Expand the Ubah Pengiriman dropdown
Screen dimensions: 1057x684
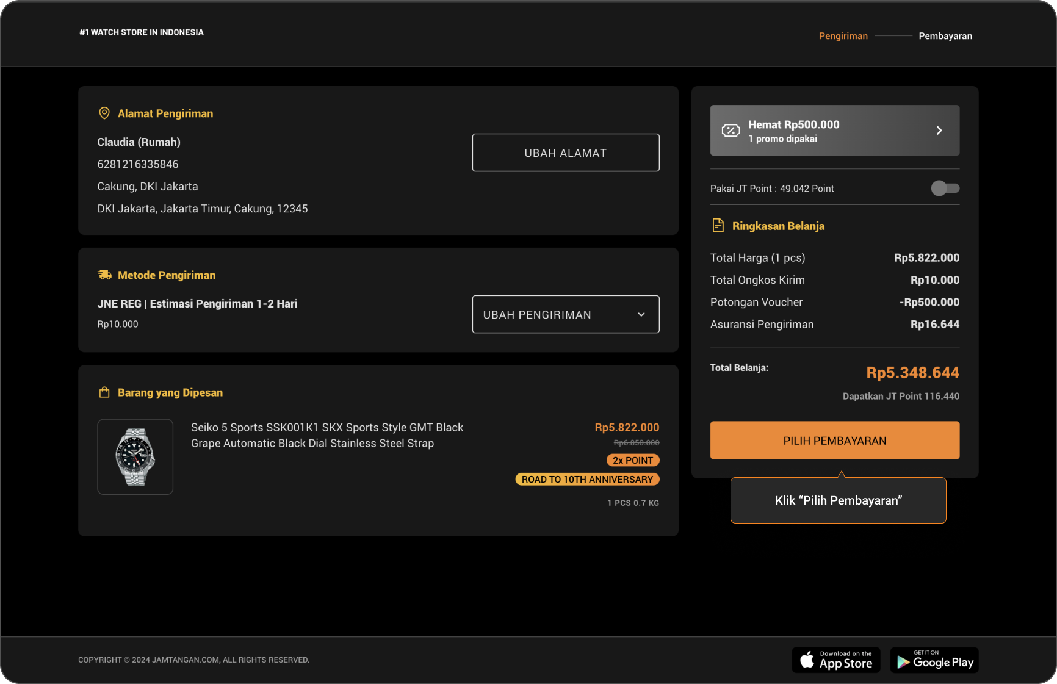click(x=565, y=314)
